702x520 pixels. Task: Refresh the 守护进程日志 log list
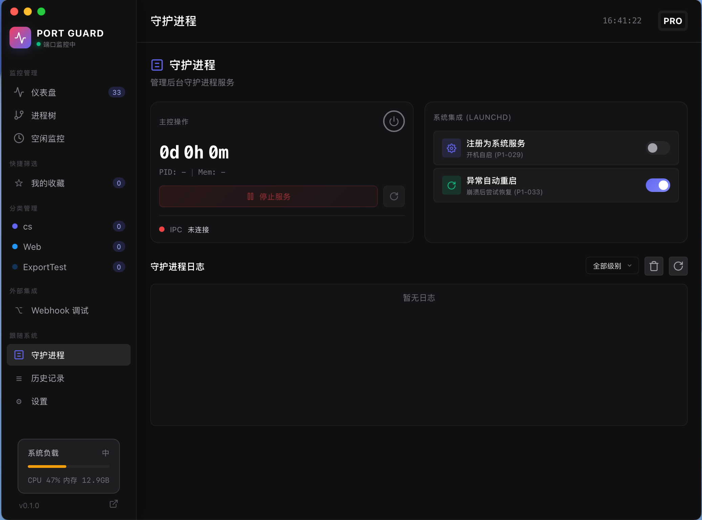678,266
